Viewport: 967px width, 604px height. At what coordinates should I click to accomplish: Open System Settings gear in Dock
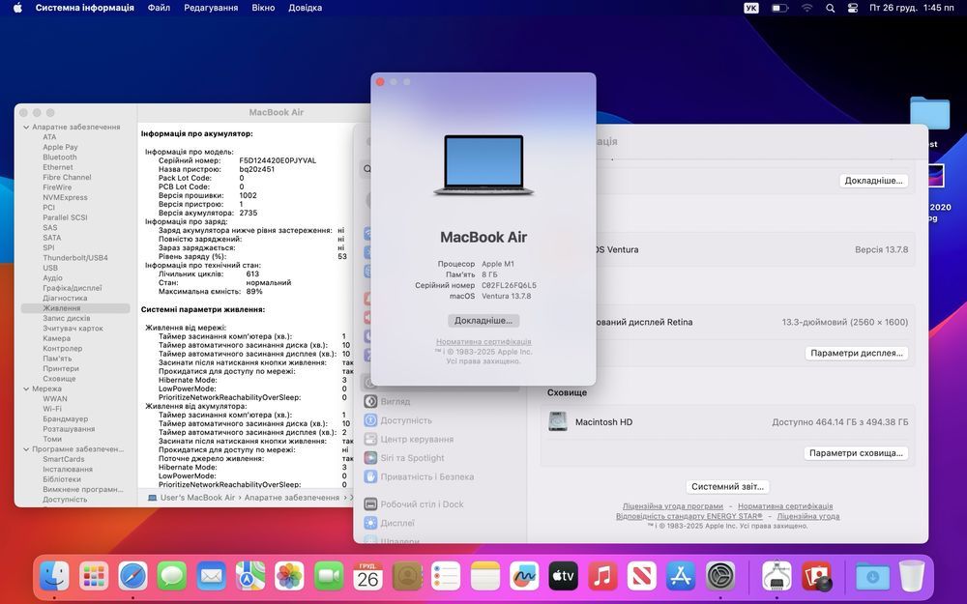pyautogui.click(x=720, y=576)
